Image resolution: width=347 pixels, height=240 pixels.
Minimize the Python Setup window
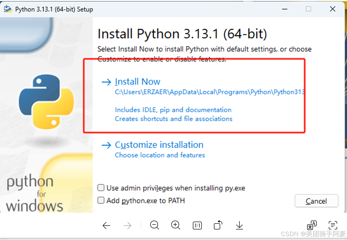pyautogui.click(x=284, y=9)
